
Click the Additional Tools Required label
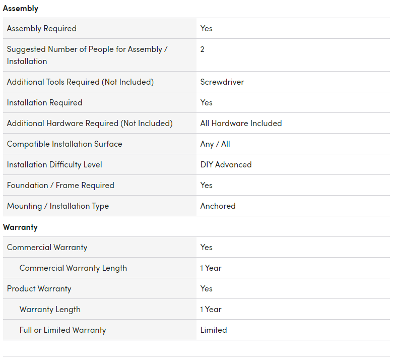[x=80, y=82]
